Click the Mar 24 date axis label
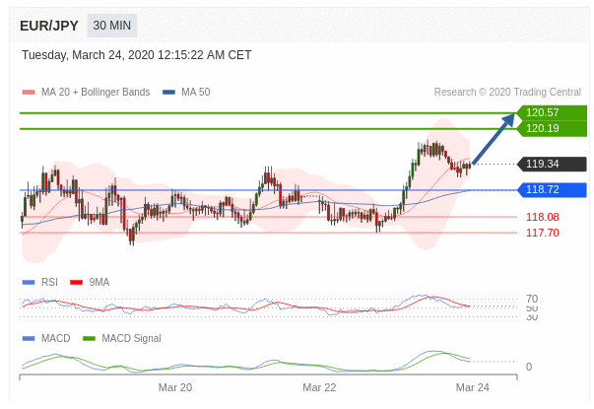The image size is (594, 409). pyautogui.click(x=472, y=387)
